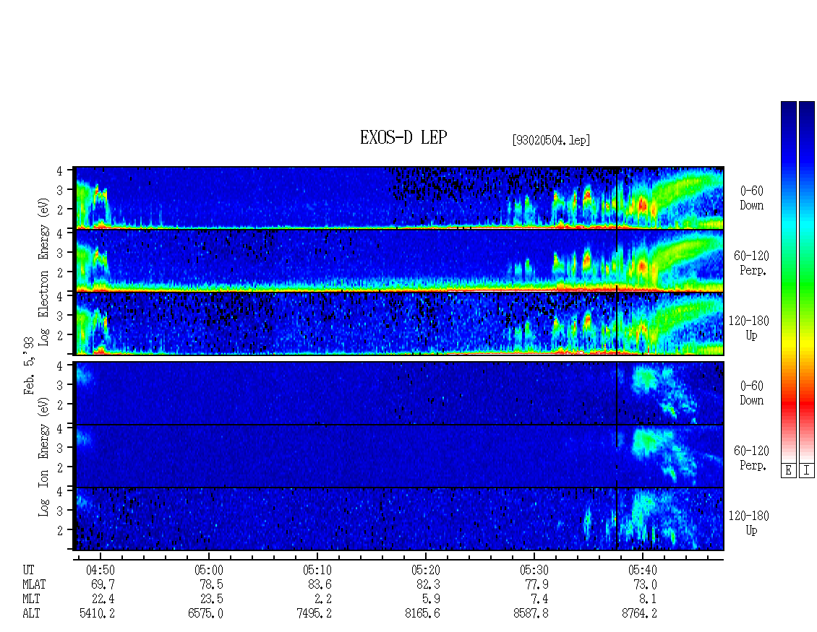The width and height of the screenshot is (817, 632).
Task: Click '120-180 Up' label beside bottom electron panel
Action: coord(749,328)
